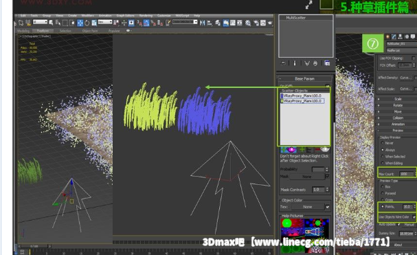Click the Render teapot icon
This screenshot has height=255, width=417.
pyautogui.click(x=270, y=23)
